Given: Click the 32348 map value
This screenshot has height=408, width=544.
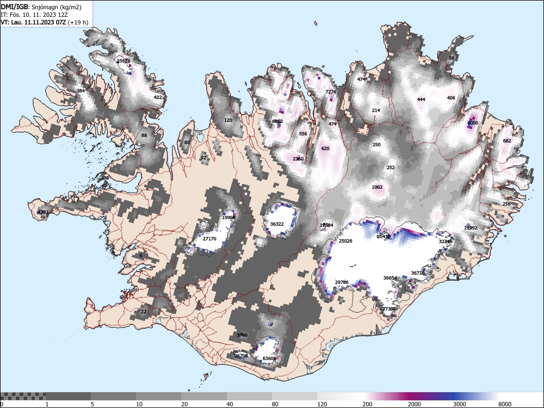Looking at the screenshot, I should [446, 242].
